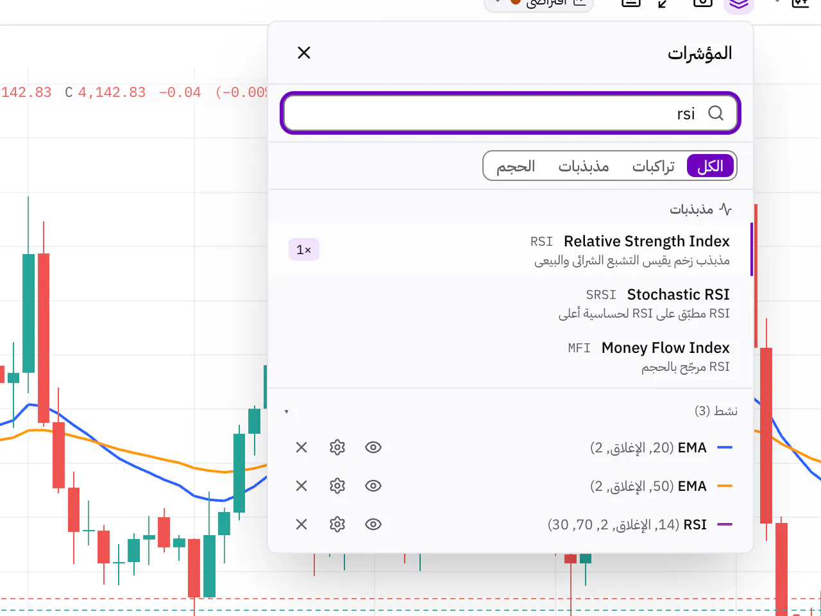Remove the EMA 20 indicator
Viewport: 821px width, 616px height.
[x=301, y=447]
